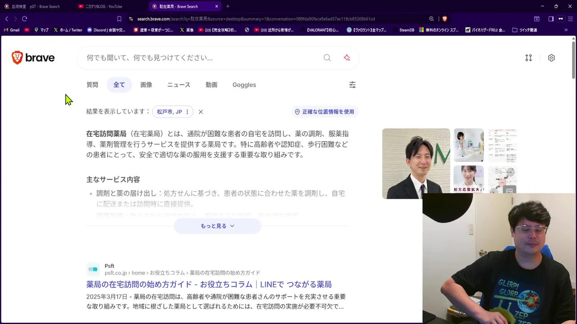The width and height of the screenshot is (577, 324).
Task: Switch to the 動画 tab
Action: (211, 85)
